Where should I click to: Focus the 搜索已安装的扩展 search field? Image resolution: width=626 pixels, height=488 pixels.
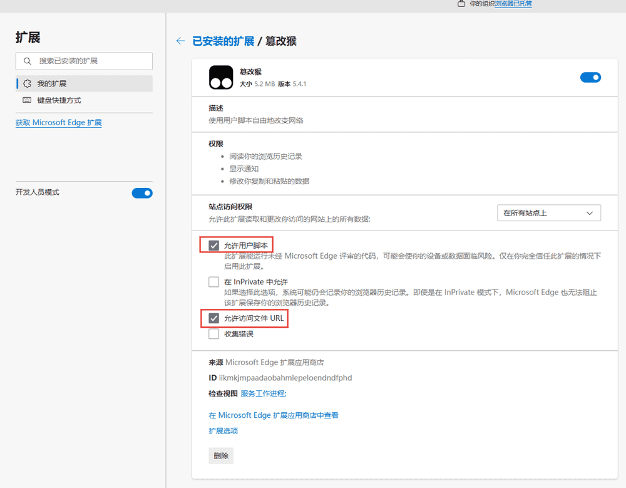(91, 61)
